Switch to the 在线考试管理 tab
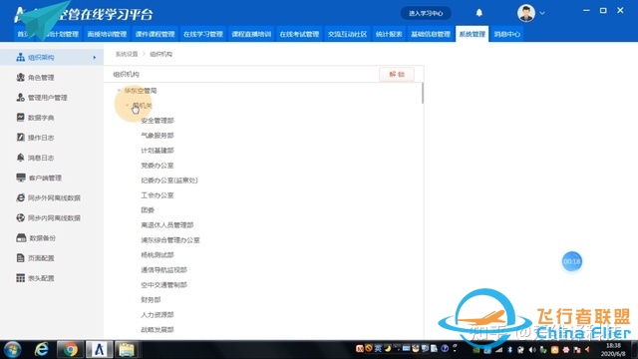Image resolution: width=638 pixels, height=359 pixels. click(x=299, y=34)
